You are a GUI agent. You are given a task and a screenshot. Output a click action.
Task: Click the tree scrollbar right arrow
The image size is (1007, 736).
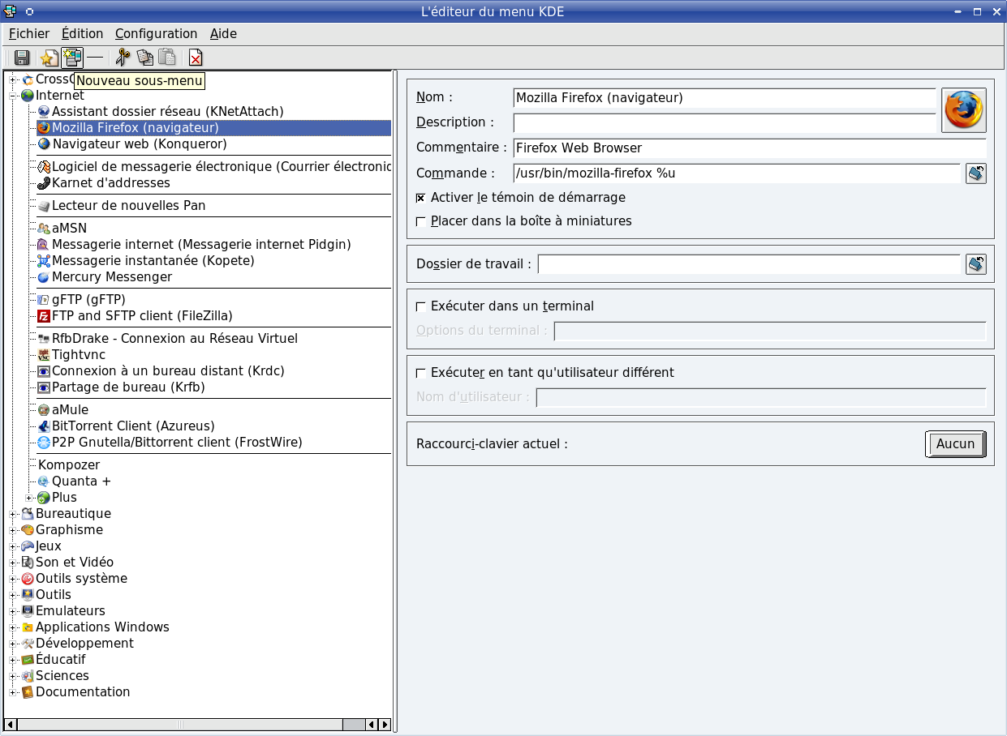pyautogui.click(x=385, y=725)
